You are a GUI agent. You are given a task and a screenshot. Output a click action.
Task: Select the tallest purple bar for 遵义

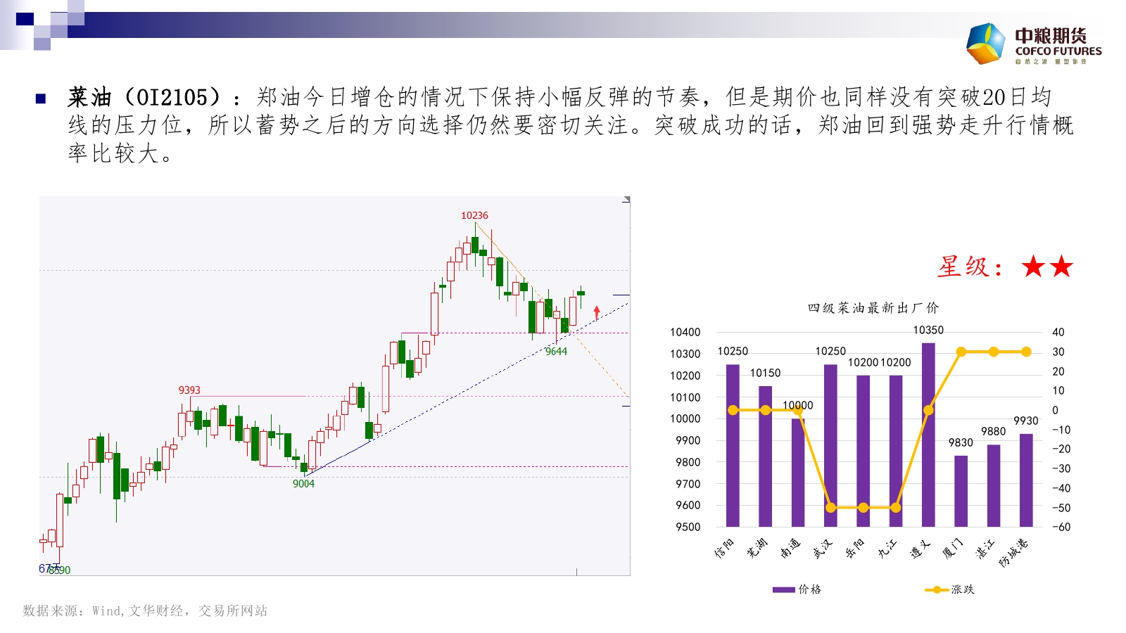click(928, 435)
